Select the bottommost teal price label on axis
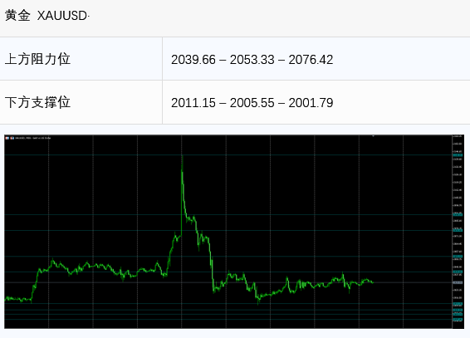This screenshot has height=338, width=470. 458,320
